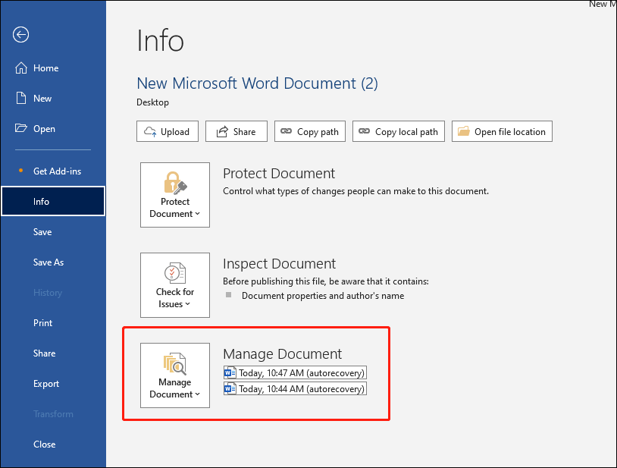Click the Upload button

(x=168, y=131)
